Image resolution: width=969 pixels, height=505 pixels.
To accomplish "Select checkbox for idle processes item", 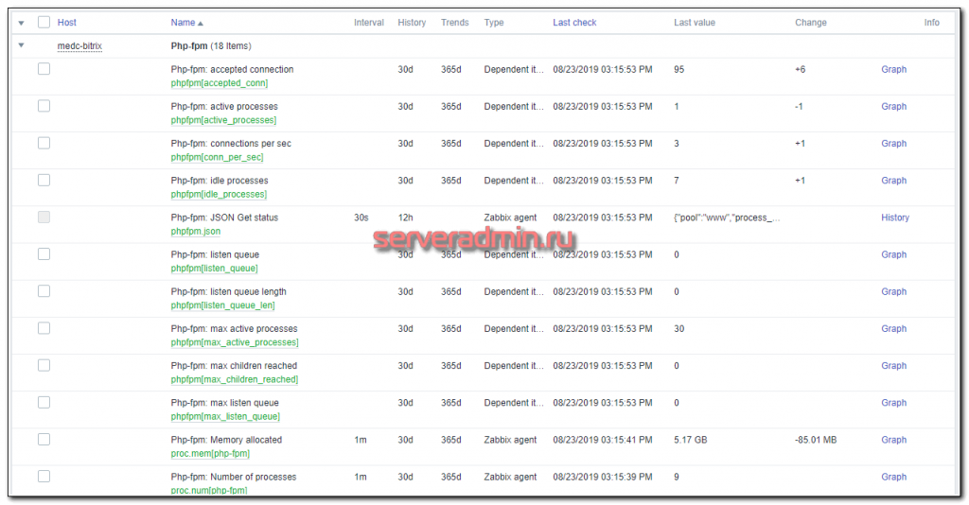I will 44,180.
